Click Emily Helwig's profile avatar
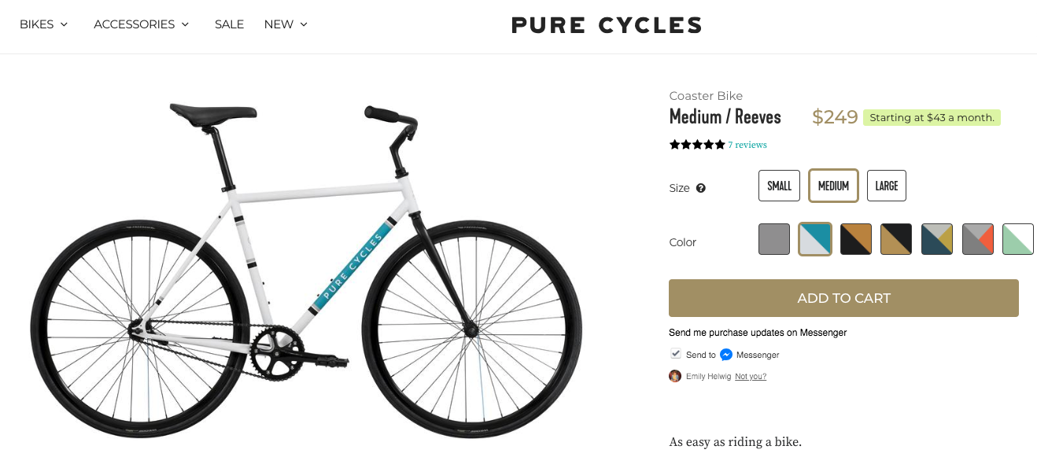The width and height of the screenshot is (1037, 457). 674,376
